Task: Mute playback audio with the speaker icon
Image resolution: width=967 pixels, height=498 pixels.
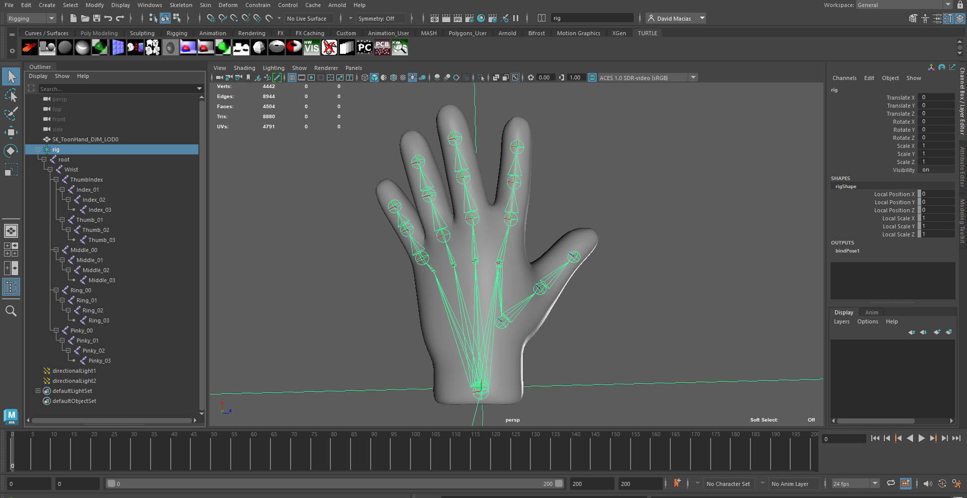Action: click(x=928, y=483)
